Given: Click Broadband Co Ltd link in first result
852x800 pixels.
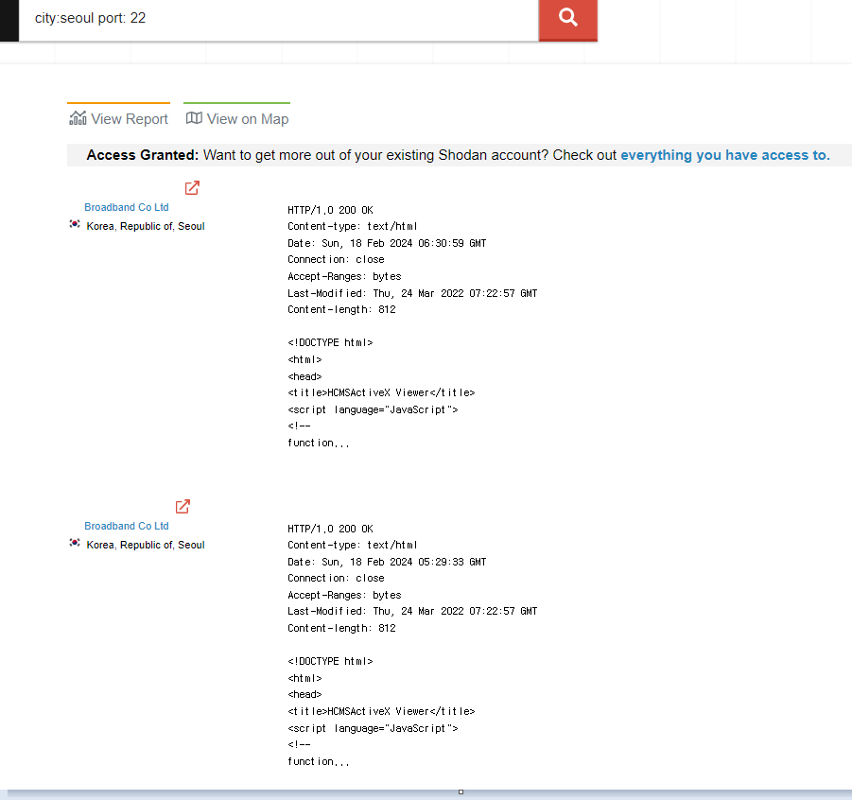Looking at the screenshot, I should pyautogui.click(x=126, y=208).
